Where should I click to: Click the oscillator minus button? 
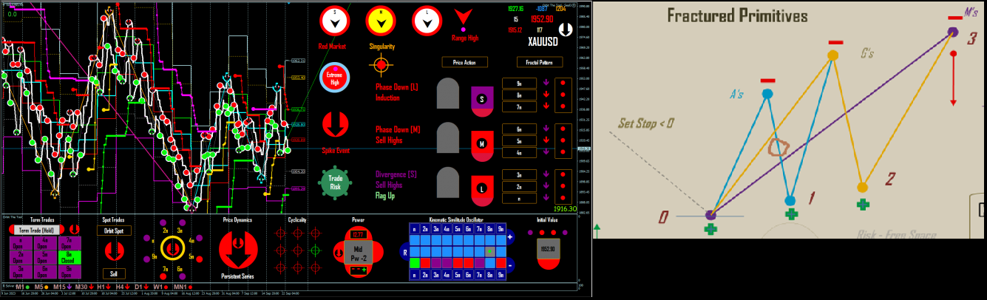[510, 265]
